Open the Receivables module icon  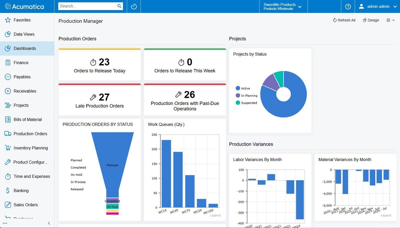tap(8, 91)
